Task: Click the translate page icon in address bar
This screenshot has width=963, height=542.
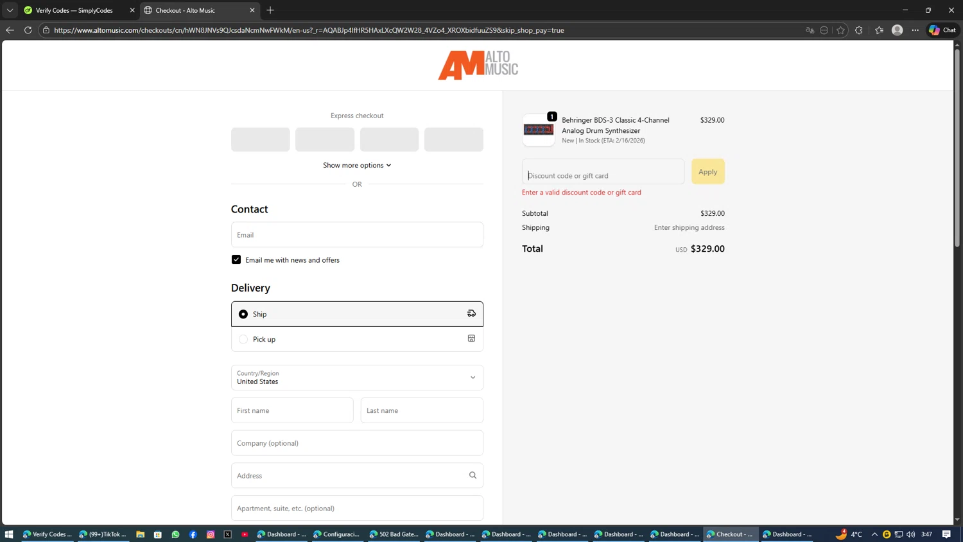Action: (x=810, y=30)
